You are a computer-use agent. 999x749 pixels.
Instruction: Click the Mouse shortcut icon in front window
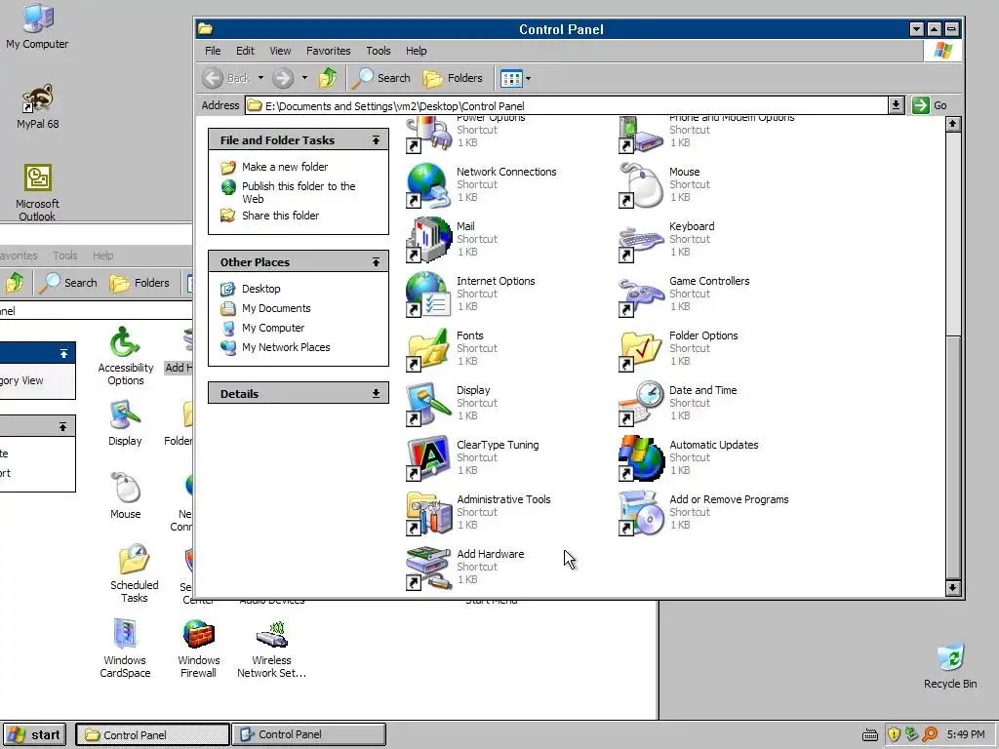pyautogui.click(x=640, y=184)
